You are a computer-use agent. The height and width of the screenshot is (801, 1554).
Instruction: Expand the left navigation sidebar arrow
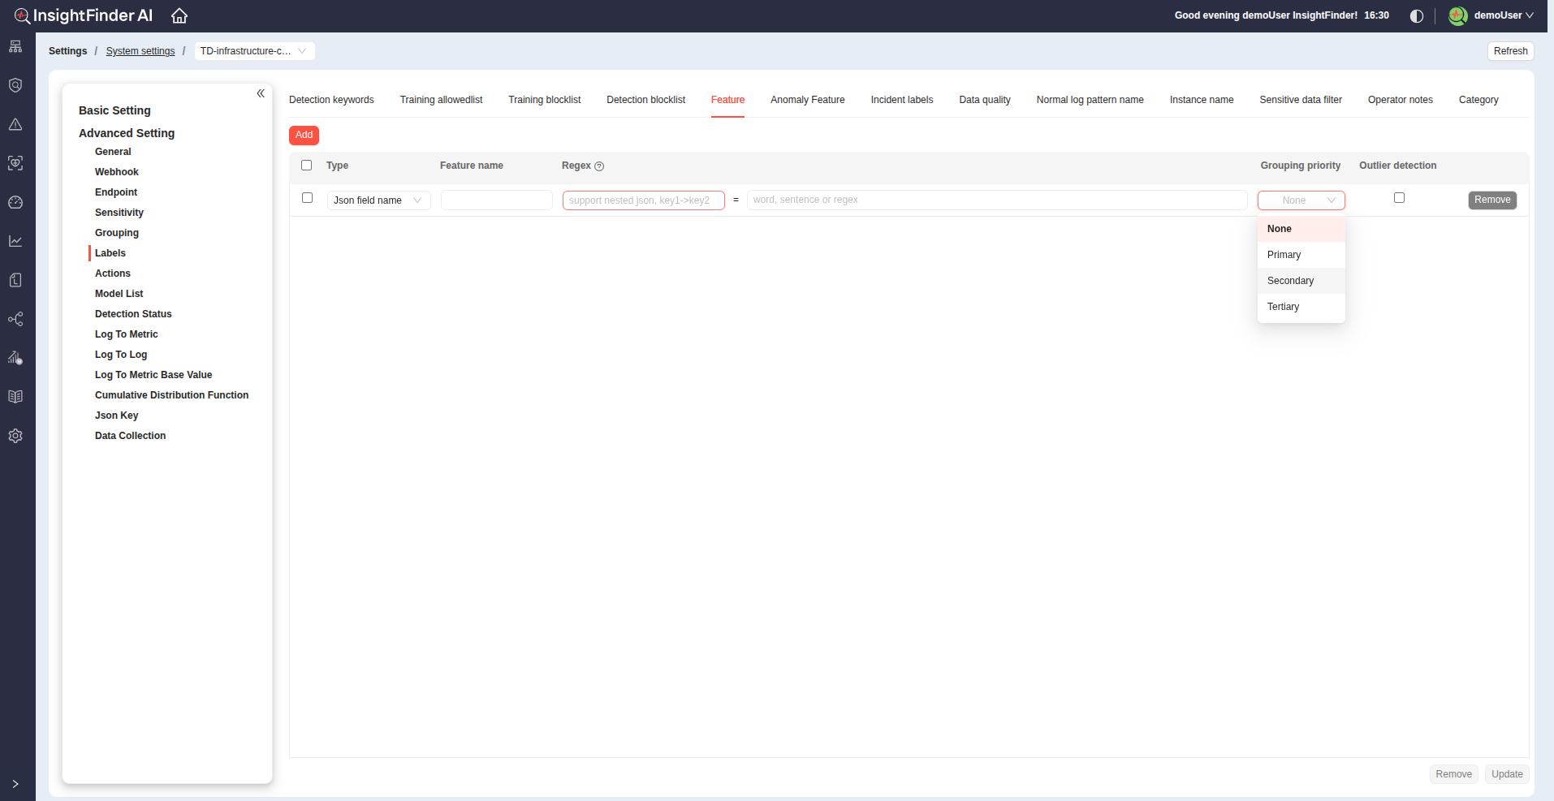15,784
